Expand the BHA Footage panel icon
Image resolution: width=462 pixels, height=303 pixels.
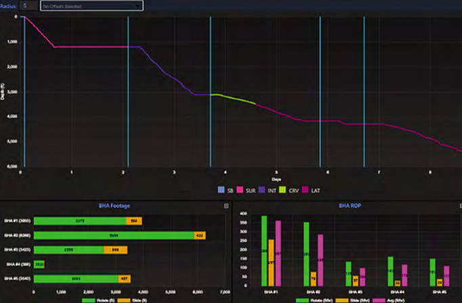point(226,205)
